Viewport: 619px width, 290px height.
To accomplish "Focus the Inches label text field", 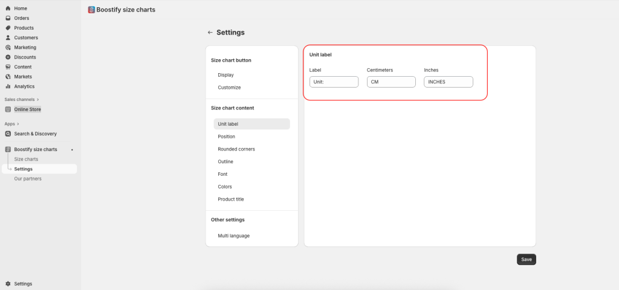I will 449,82.
